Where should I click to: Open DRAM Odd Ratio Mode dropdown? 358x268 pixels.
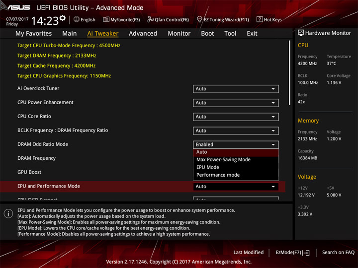(x=236, y=145)
